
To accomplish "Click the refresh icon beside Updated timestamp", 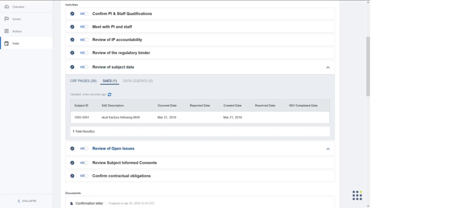I will pos(109,94).
